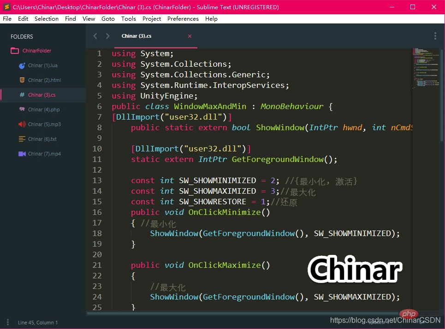Open the Goto menu
This screenshot has height=329, width=445.
[x=108, y=19]
